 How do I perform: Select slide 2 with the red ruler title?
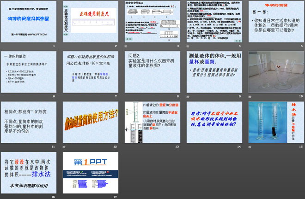90,22
